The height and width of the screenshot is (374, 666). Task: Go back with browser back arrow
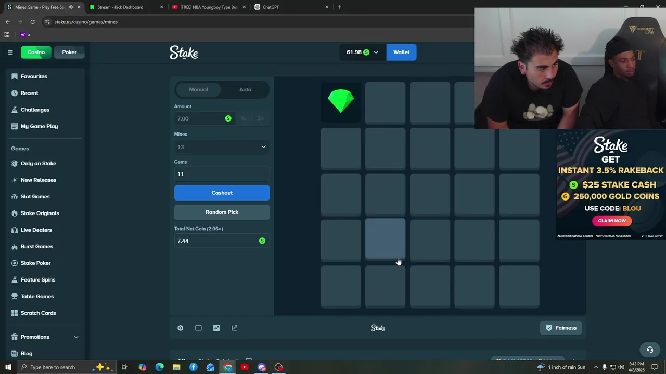(x=7, y=22)
